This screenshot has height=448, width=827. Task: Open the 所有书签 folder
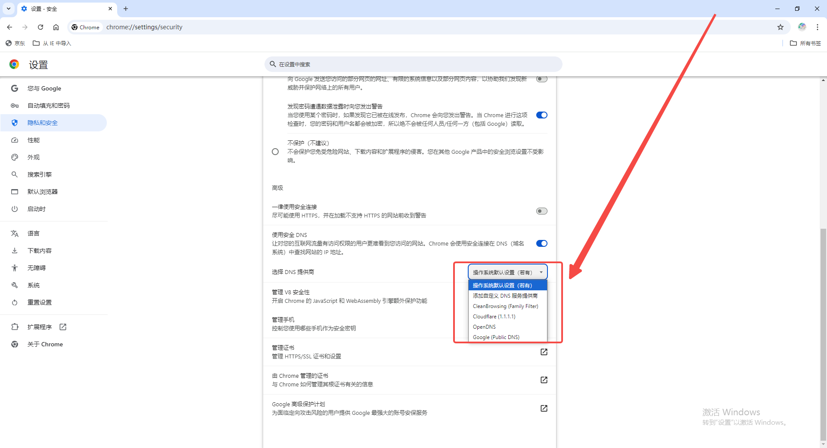(805, 43)
